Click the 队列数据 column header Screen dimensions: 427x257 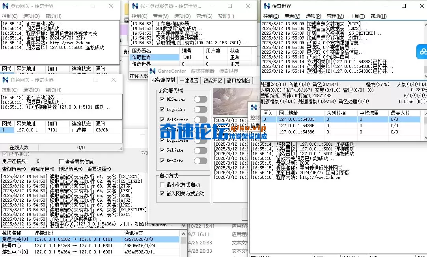pyautogui.click(x=341, y=113)
